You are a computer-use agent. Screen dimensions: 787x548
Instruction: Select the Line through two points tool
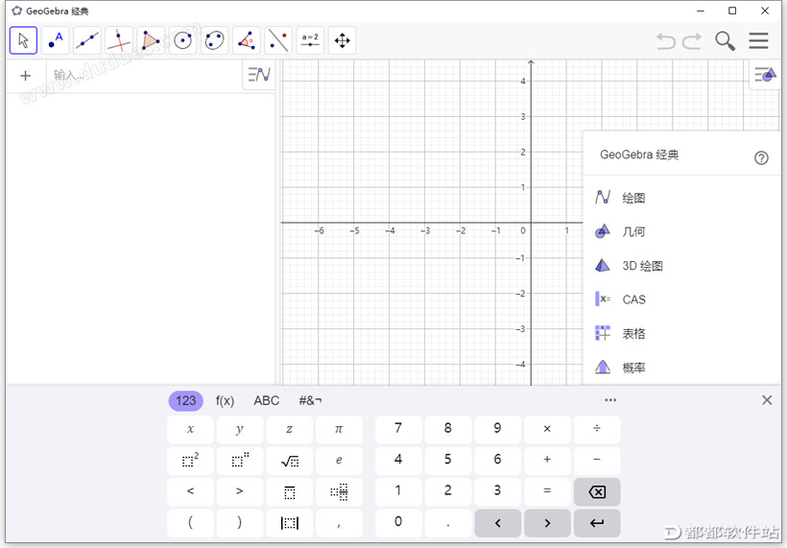pyautogui.click(x=86, y=40)
